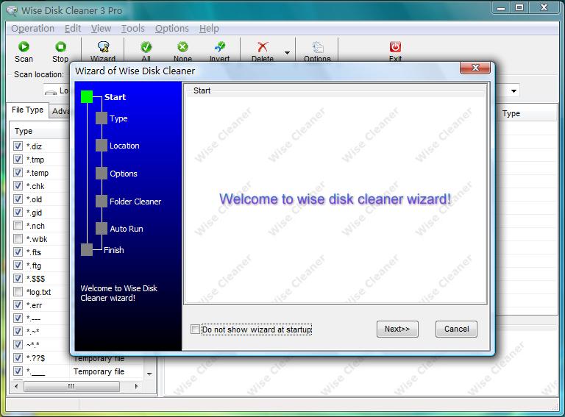
Task: Click the Stop toolbar icon
Action: click(x=60, y=47)
